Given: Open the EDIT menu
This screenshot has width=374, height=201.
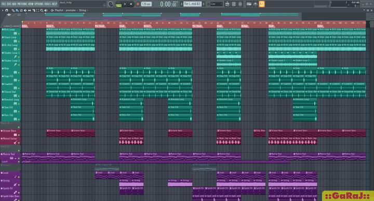Looking at the screenshot, I should pos(9,4).
